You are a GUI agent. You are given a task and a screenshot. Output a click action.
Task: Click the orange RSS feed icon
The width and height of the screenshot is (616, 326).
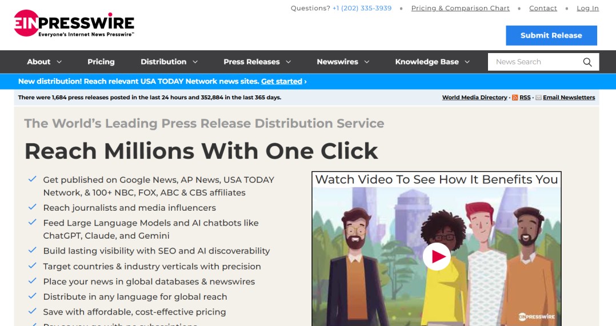coord(515,98)
